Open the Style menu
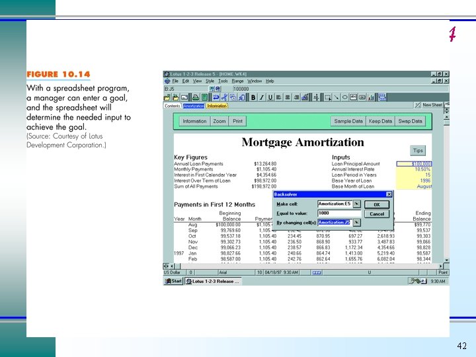The height and width of the screenshot is (357, 476). (210, 81)
